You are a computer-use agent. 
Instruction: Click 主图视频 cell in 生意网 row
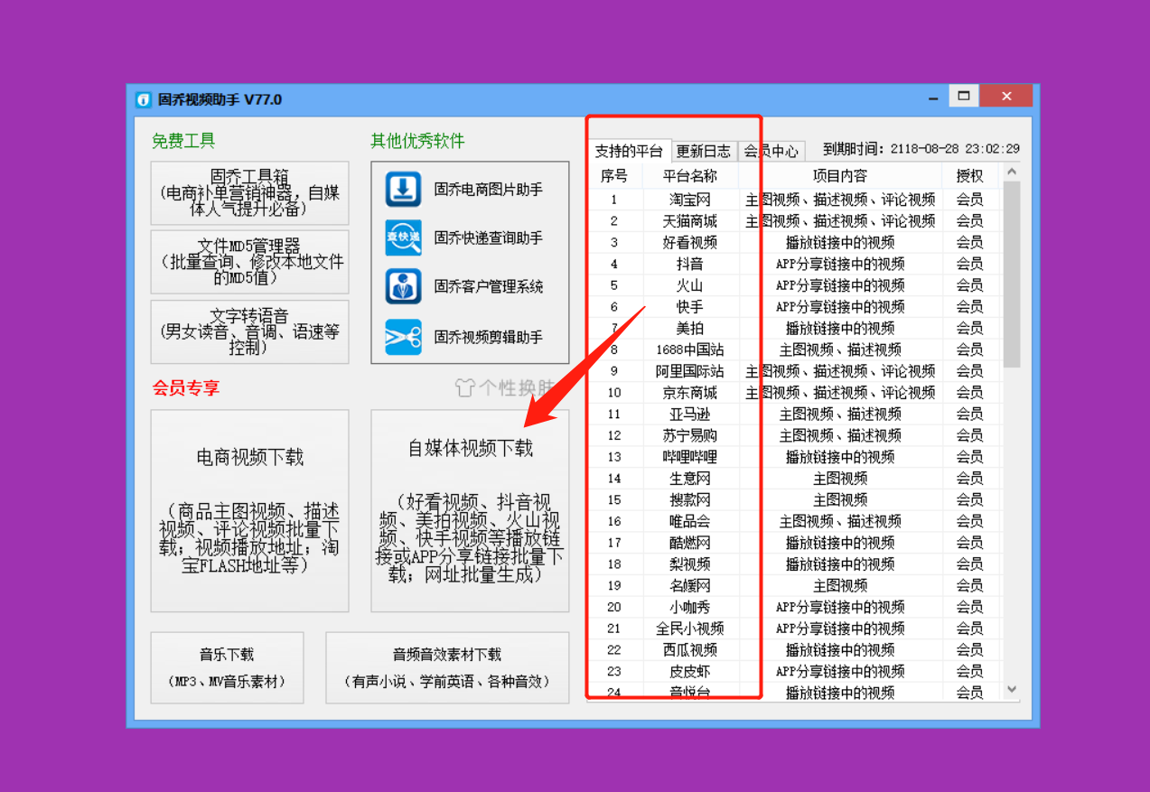(840, 479)
